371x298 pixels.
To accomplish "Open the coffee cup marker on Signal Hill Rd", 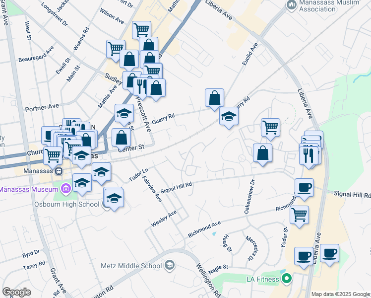I will tap(304, 188).
